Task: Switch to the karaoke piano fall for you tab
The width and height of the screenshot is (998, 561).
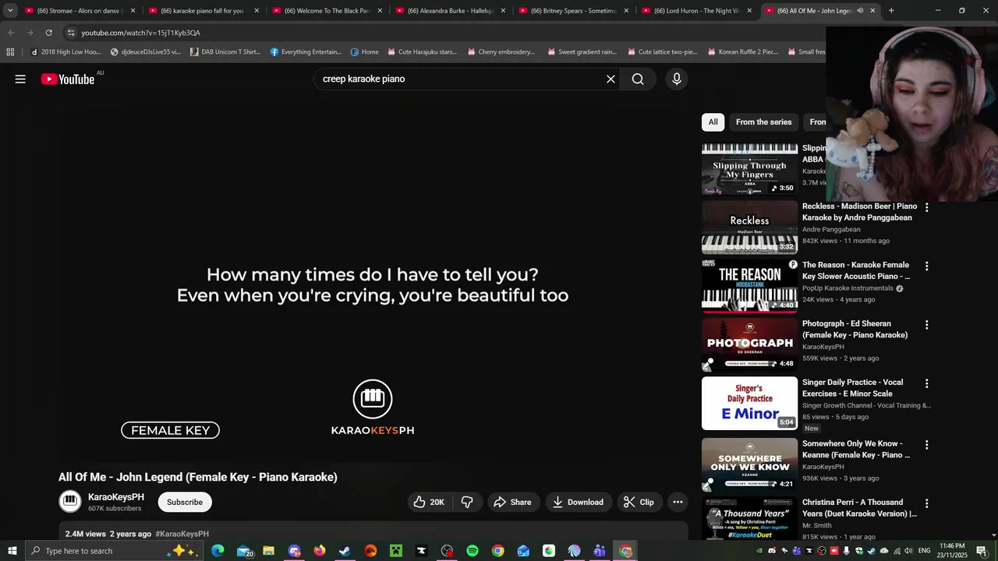Action: tap(203, 11)
